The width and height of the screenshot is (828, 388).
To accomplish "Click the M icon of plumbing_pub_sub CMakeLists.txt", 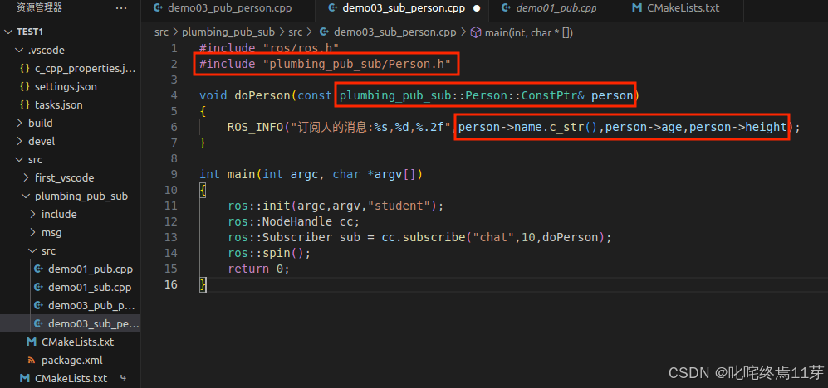I will pos(32,342).
